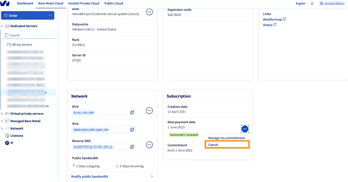The image size is (348, 182).
Task: Open the Reverse DNS ellipsis menu
Action: (x=149, y=145)
